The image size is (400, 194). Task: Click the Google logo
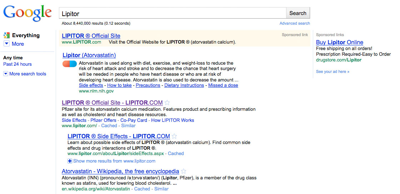point(27,13)
